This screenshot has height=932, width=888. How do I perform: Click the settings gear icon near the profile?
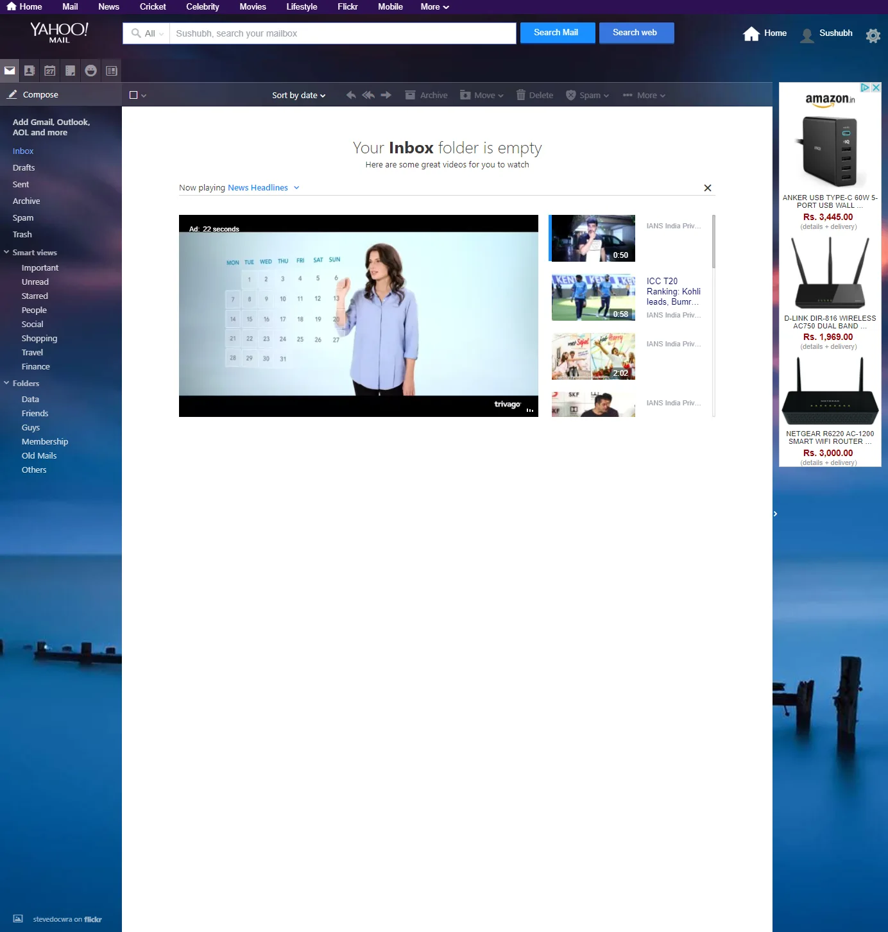pos(873,35)
